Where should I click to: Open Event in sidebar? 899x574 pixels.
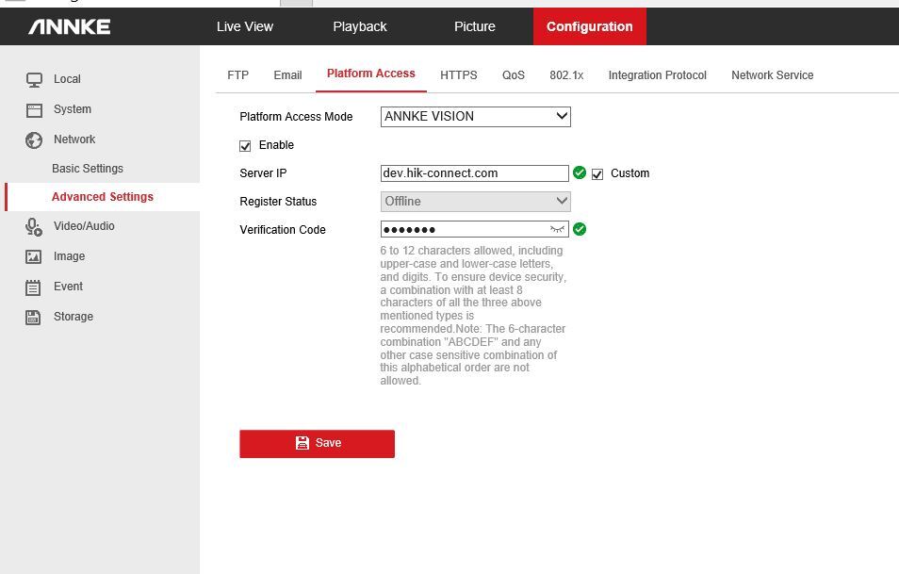point(68,287)
